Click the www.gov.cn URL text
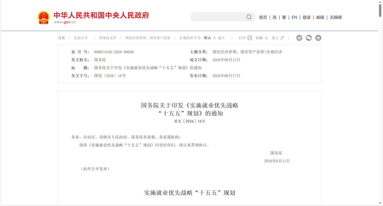This screenshot has width=383, height=206. [65, 22]
